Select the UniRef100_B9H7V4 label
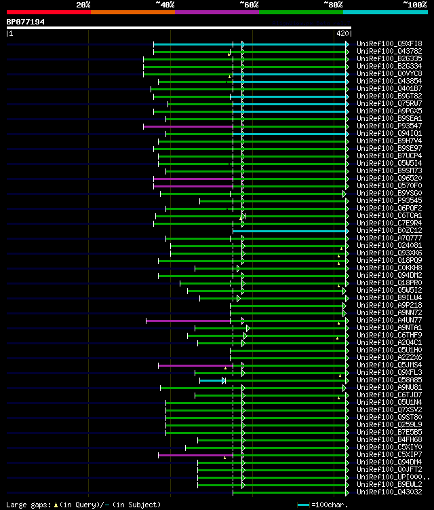Screen dimensions: 434x510 coord(389,141)
